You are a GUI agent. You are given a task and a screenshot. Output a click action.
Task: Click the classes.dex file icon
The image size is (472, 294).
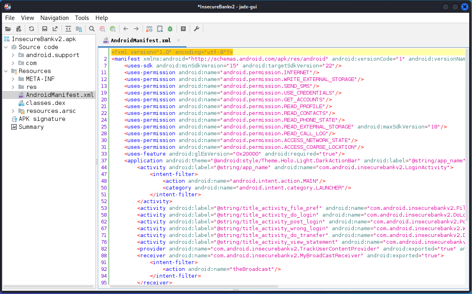(x=21, y=103)
